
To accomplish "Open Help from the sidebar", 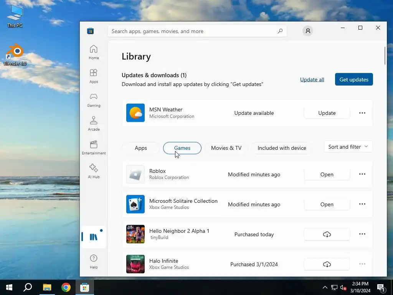I will click(94, 262).
